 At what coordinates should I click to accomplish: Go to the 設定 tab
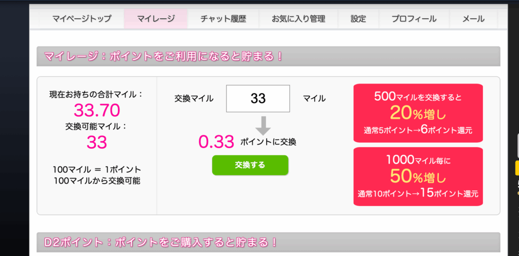(x=358, y=19)
